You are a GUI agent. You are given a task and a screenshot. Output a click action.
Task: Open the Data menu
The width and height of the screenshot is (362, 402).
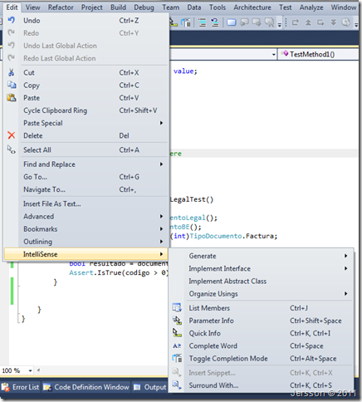click(x=194, y=7)
